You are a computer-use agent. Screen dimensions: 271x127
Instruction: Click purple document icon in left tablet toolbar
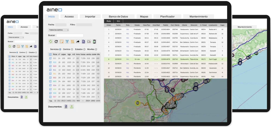pyautogui.click(x=35, y=46)
